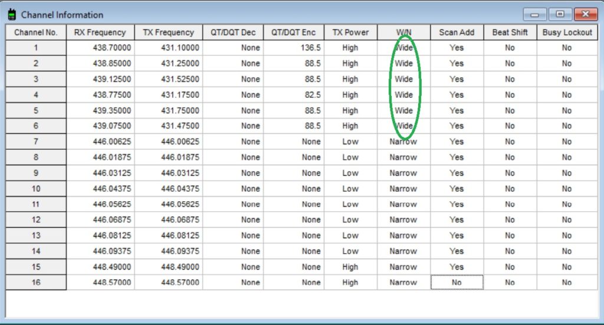This screenshot has width=604, height=325.
Task: Click the QT/DQT Enc cell None in channel 14
Action: pyautogui.click(x=294, y=251)
